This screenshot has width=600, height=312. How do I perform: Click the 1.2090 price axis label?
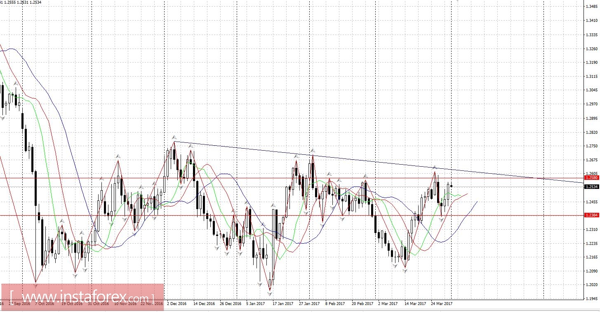[592, 271]
